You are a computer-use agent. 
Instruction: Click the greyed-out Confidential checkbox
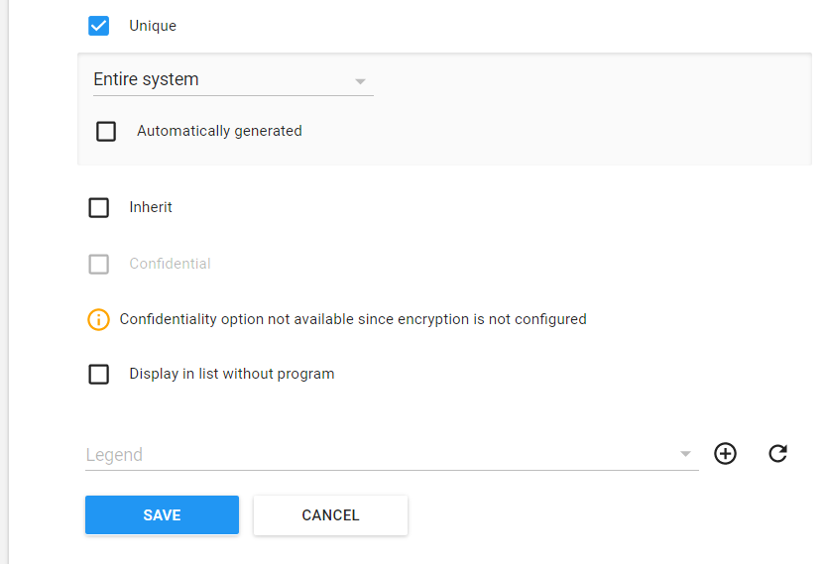[x=98, y=264]
